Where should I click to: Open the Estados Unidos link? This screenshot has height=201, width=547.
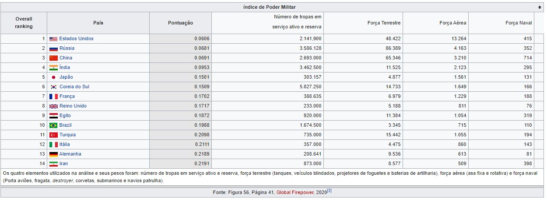coord(76,38)
